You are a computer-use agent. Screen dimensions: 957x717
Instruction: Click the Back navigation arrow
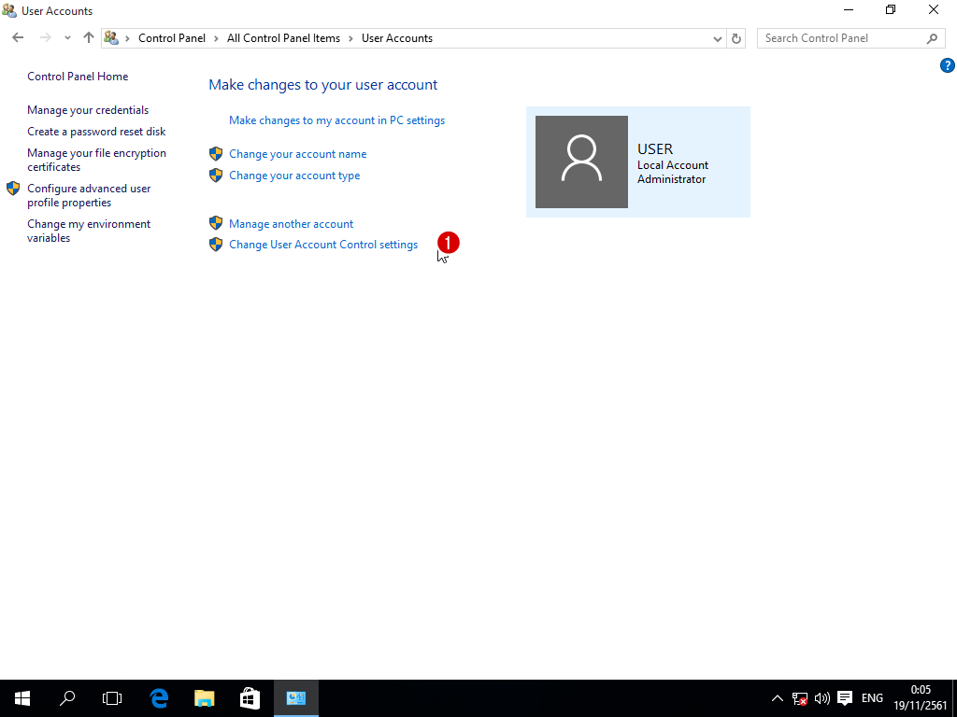click(x=18, y=38)
